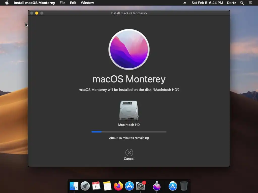Image resolution: width=258 pixels, height=193 pixels.
Task: Click the macOS Monterey logo image
Action: coord(129,50)
